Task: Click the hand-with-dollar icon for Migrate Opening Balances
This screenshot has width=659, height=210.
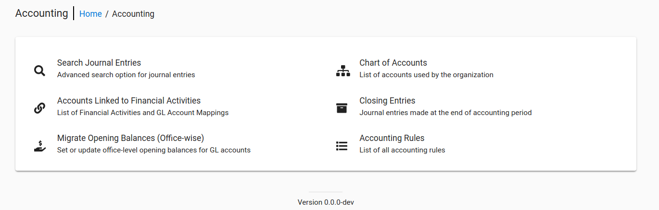Action: coord(39,146)
